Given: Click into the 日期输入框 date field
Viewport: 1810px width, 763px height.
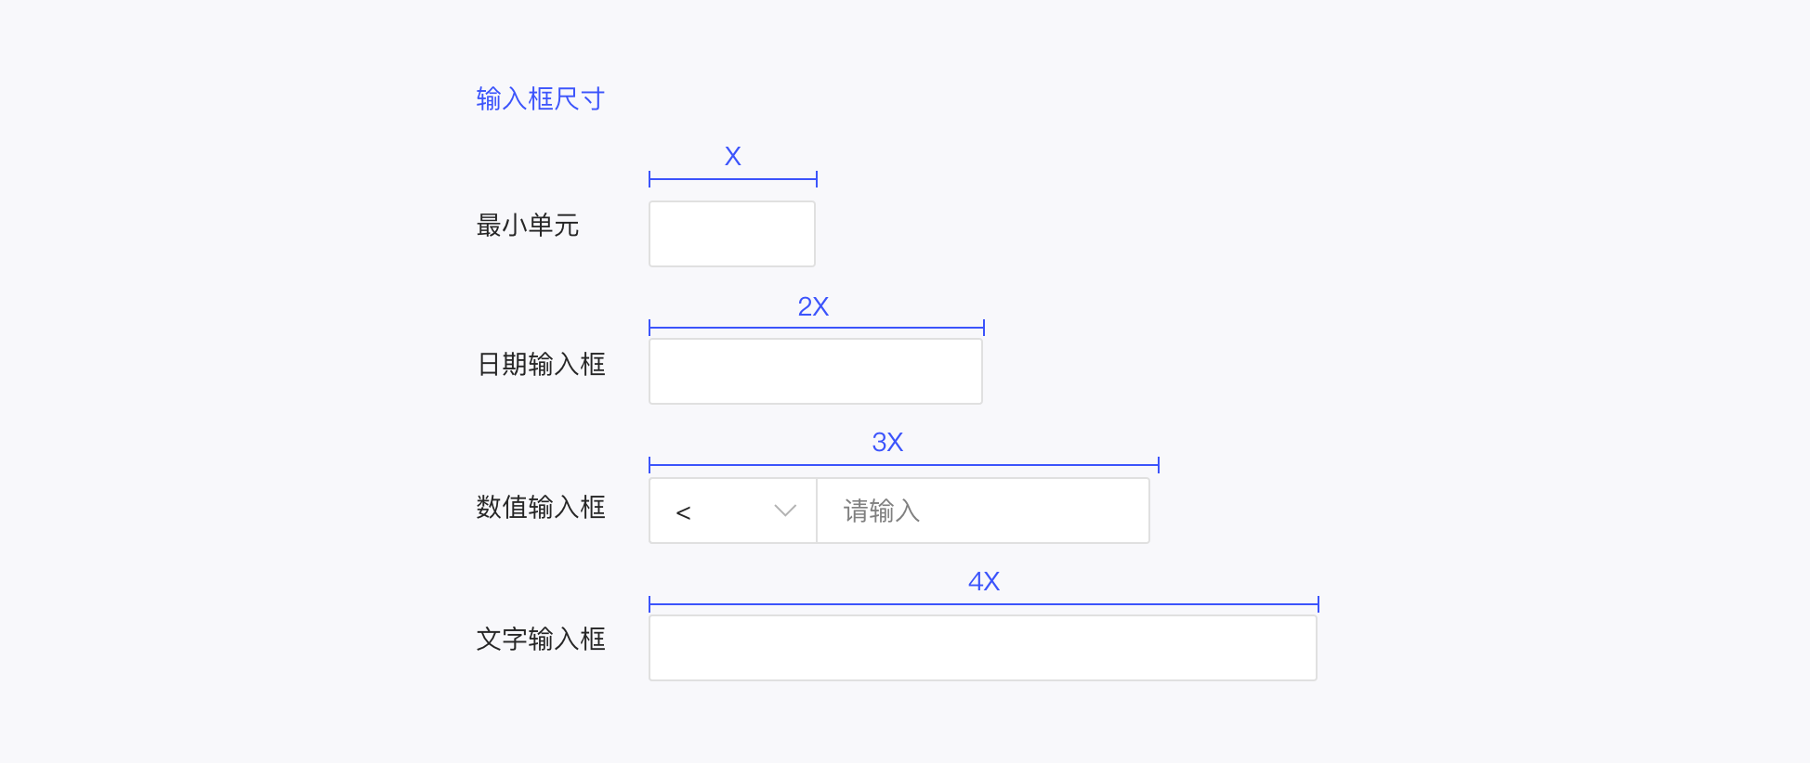Looking at the screenshot, I should pyautogui.click(x=815, y=371).
